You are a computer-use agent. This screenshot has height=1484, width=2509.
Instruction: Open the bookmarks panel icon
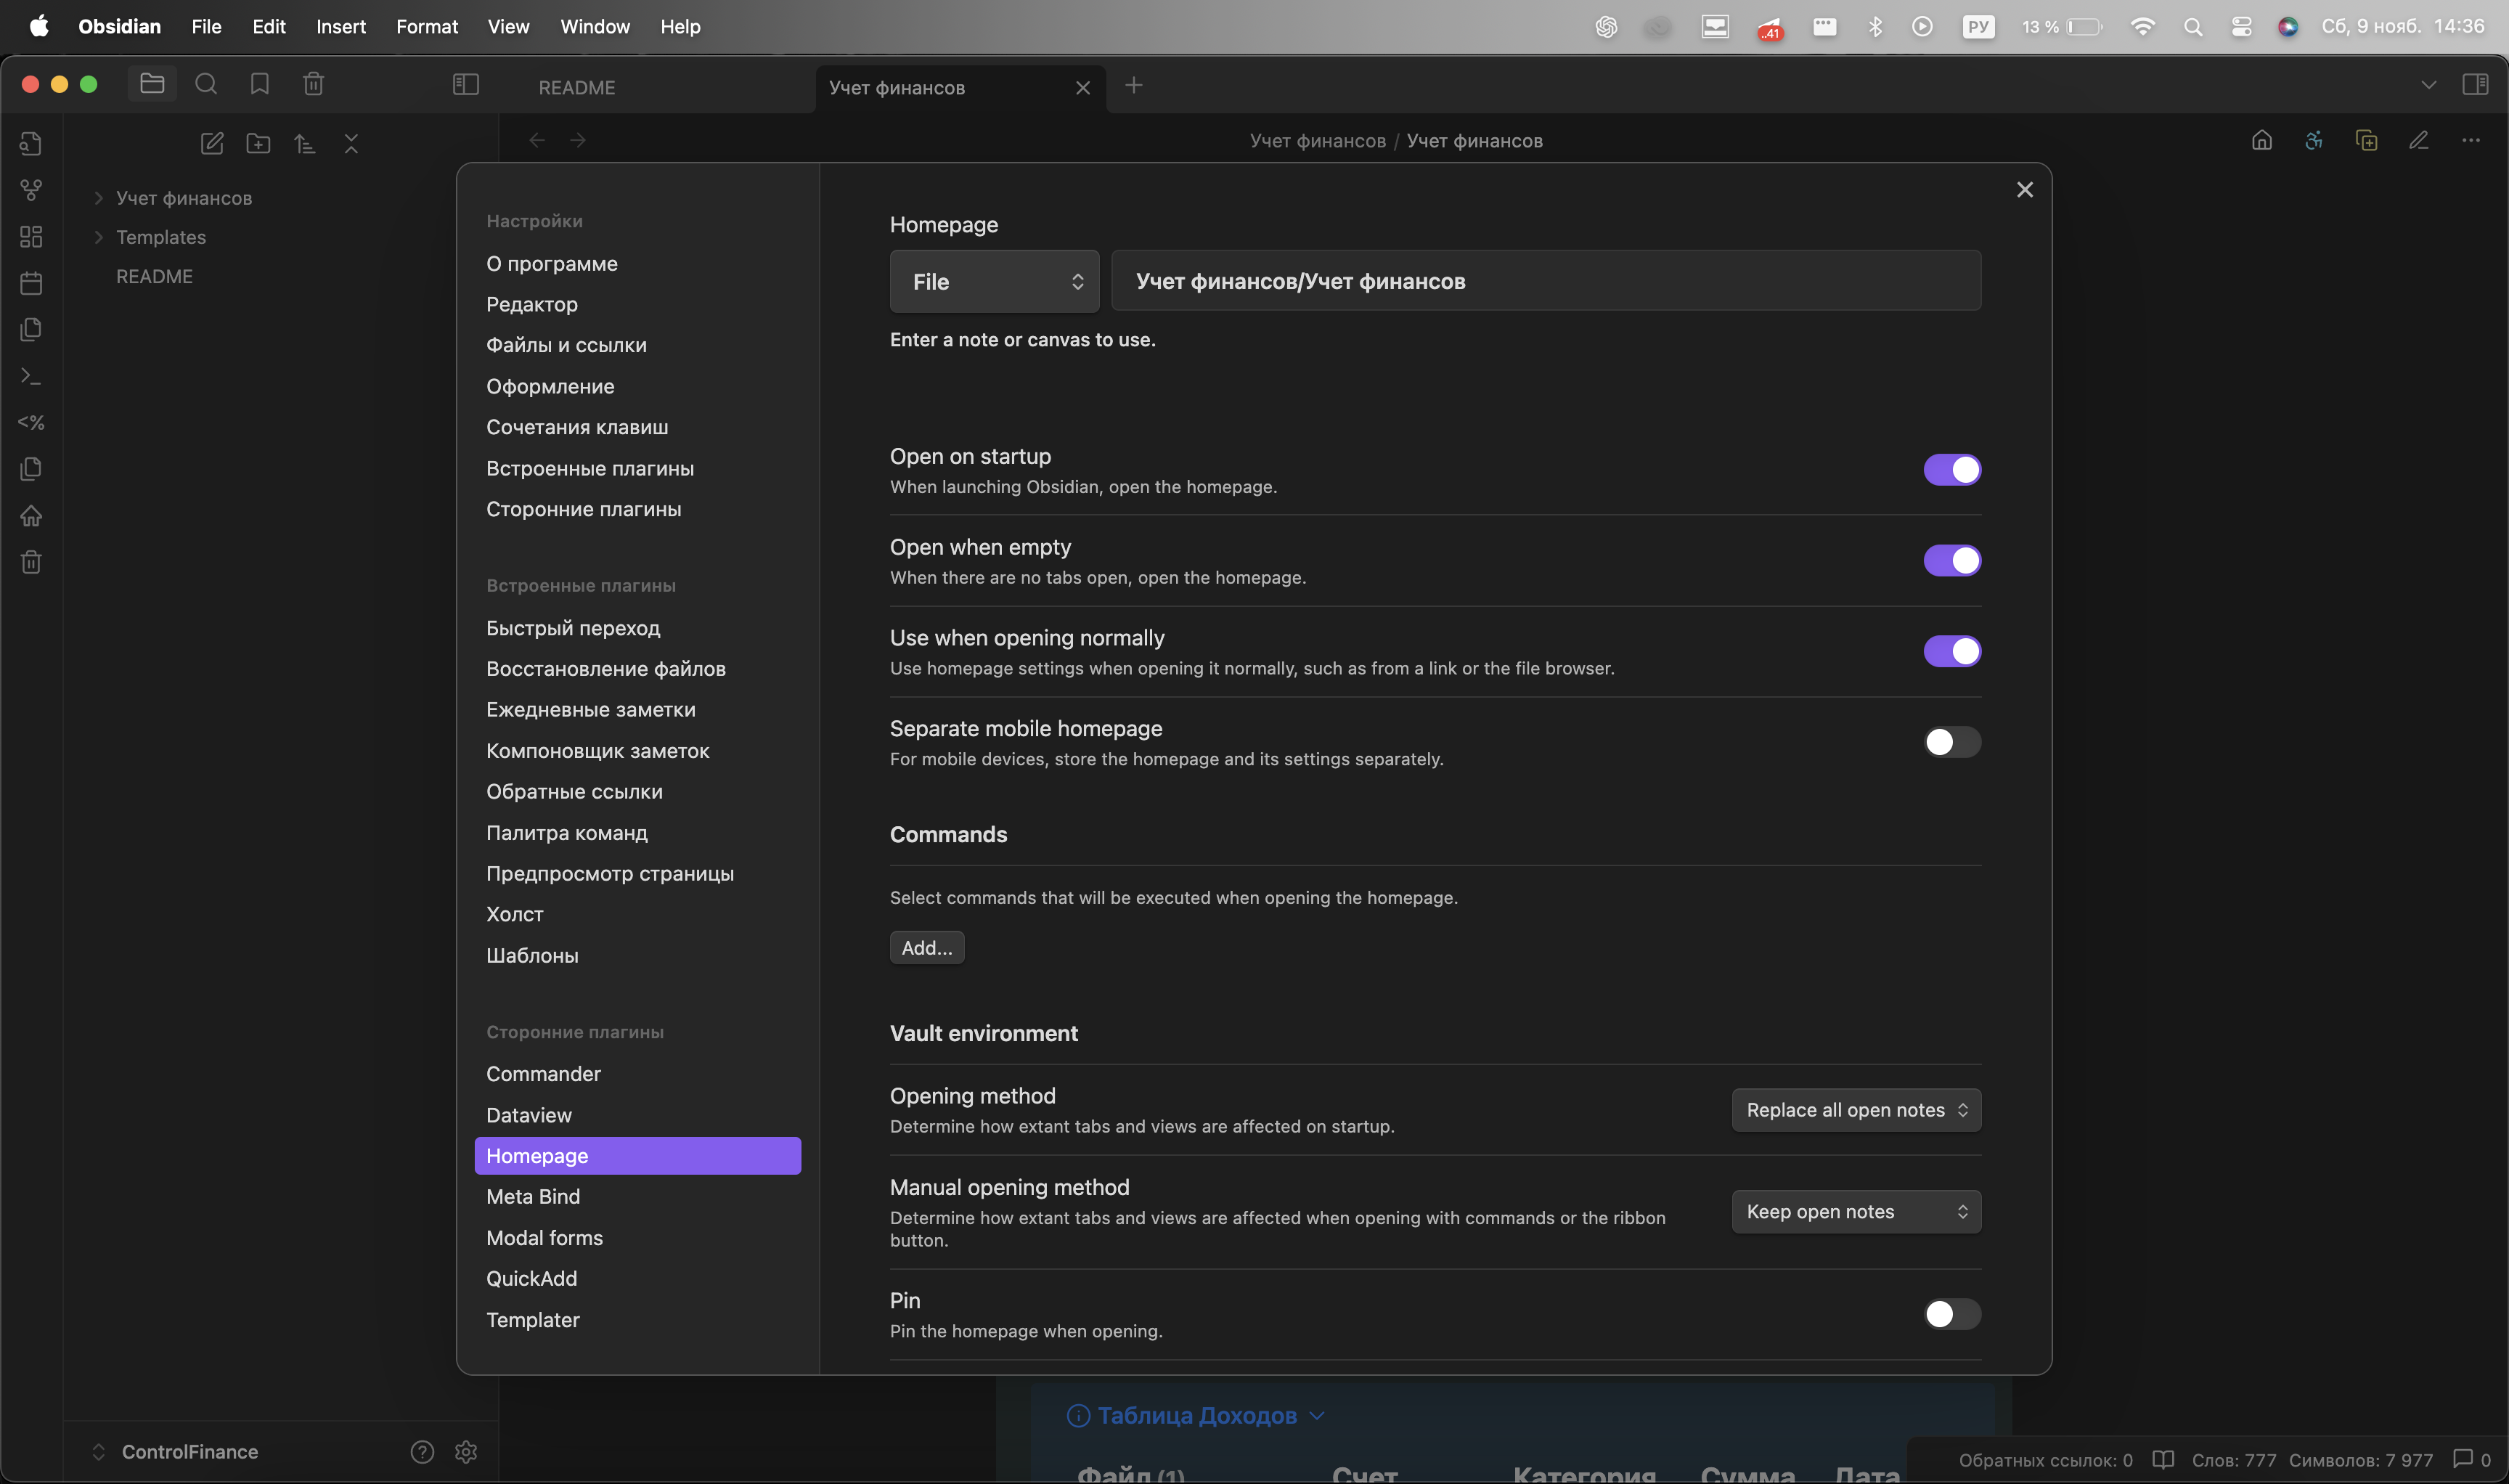tap(260, 84)
